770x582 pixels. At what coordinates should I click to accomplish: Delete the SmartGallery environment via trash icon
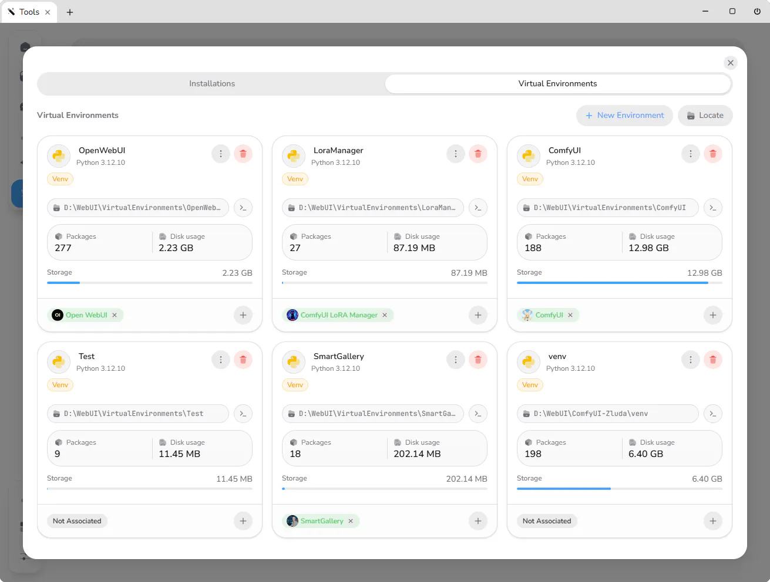(x=478, y=360)
